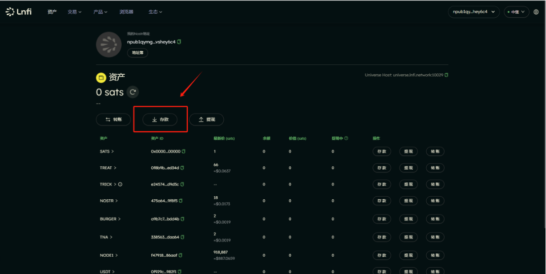
Task: Deposit NOSTR using its row 存款 button
Action: (x=381, y=201)
